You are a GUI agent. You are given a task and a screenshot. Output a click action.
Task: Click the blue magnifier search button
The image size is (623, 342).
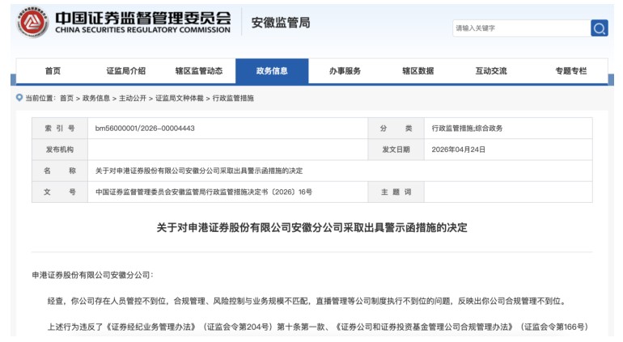coord(600,28)
